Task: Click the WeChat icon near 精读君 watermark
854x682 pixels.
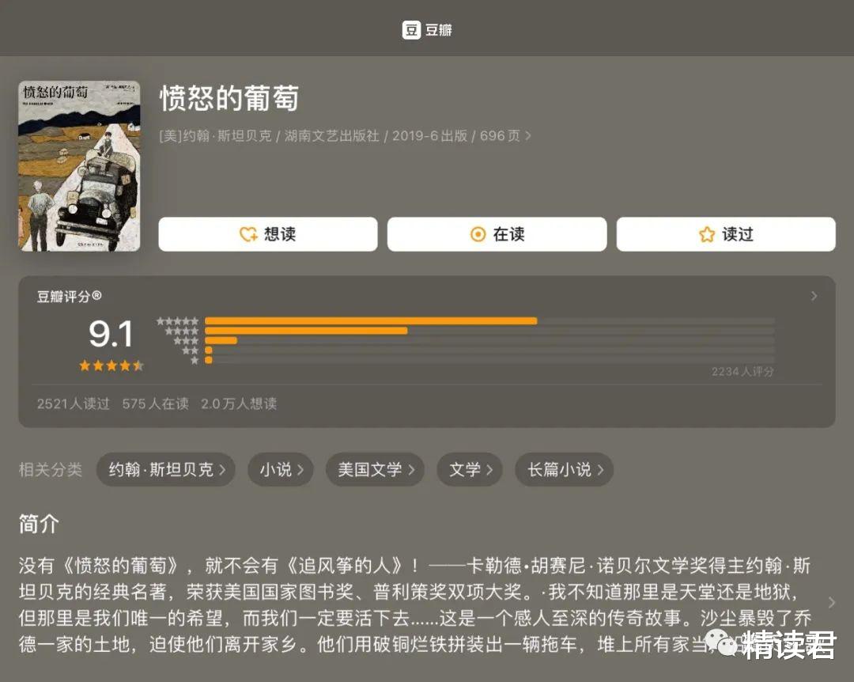Action: coord(724,642)
